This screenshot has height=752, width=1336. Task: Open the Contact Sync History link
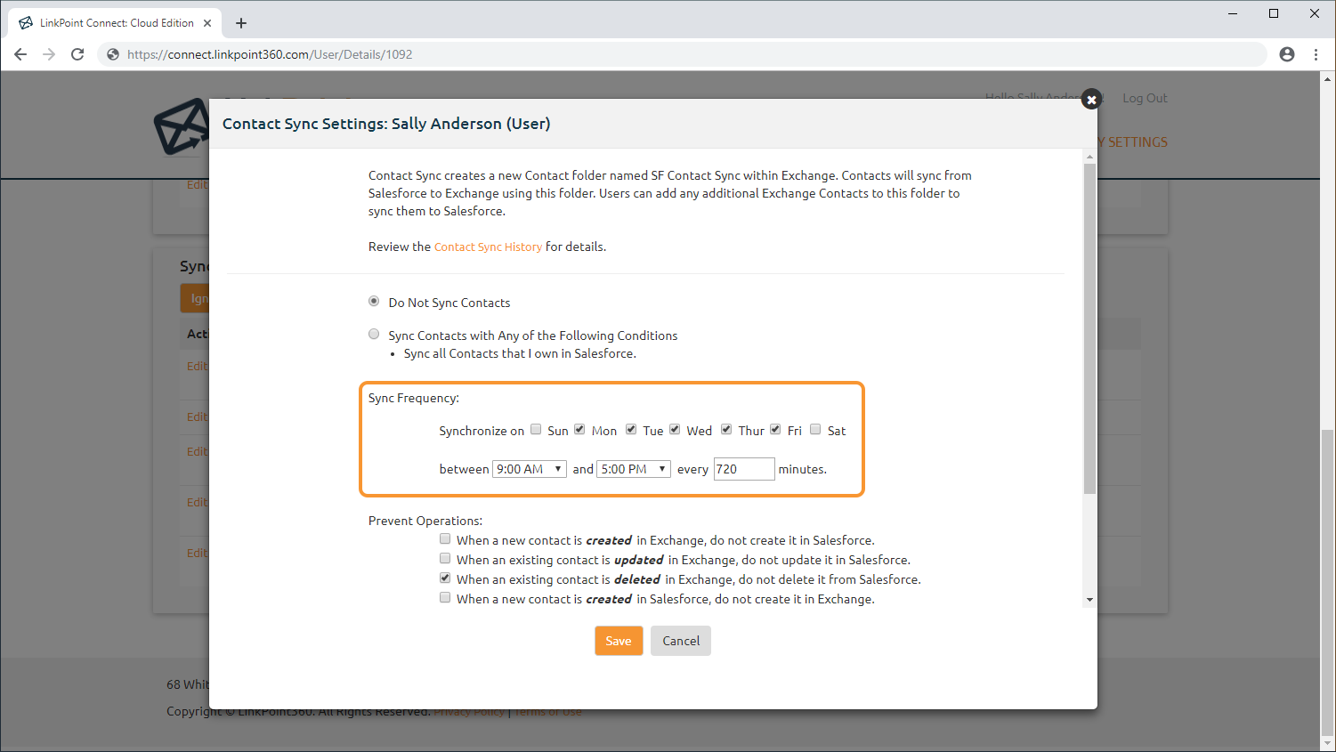(x=488, y=247)
